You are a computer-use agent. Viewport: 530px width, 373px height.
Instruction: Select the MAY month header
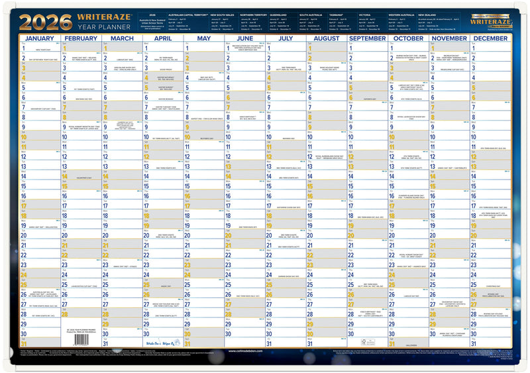coord(204,38)
